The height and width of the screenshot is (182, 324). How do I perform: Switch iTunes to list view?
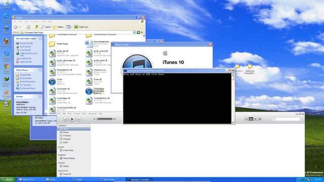pyautogui.click(x=247, y=119)
